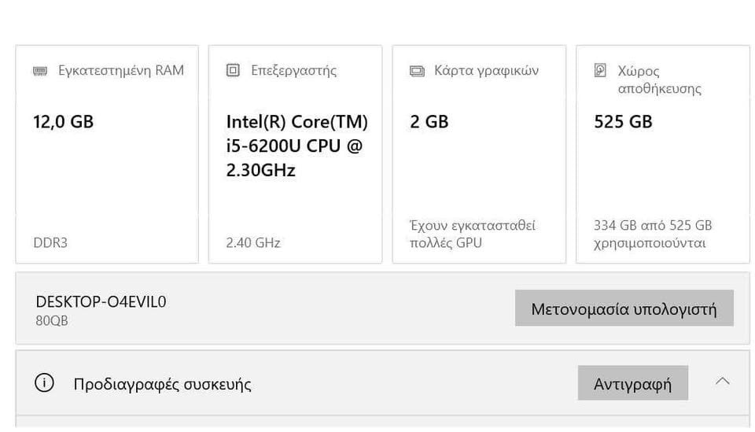755x432 pixels.
Task: Open the Επεξεργαστής card
Action: click(x=295, y=154)
